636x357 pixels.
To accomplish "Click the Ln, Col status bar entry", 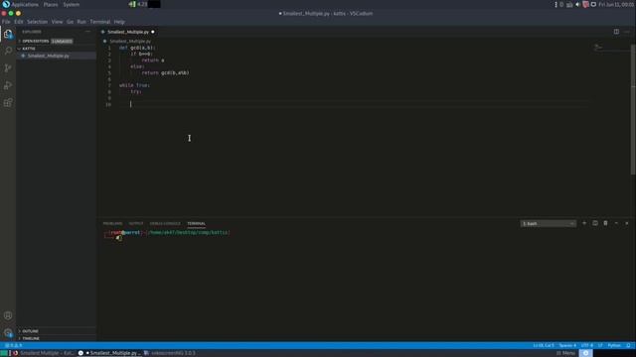I will pyautogui.click(x=544, y=345).
